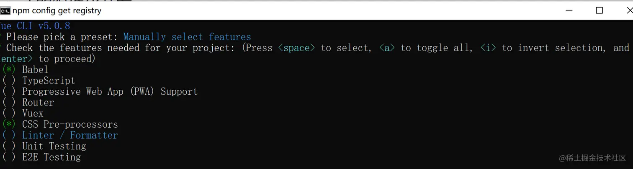Uncheck the Babel checkbox
Screen dimensions: 633x169
click(9, 70)
